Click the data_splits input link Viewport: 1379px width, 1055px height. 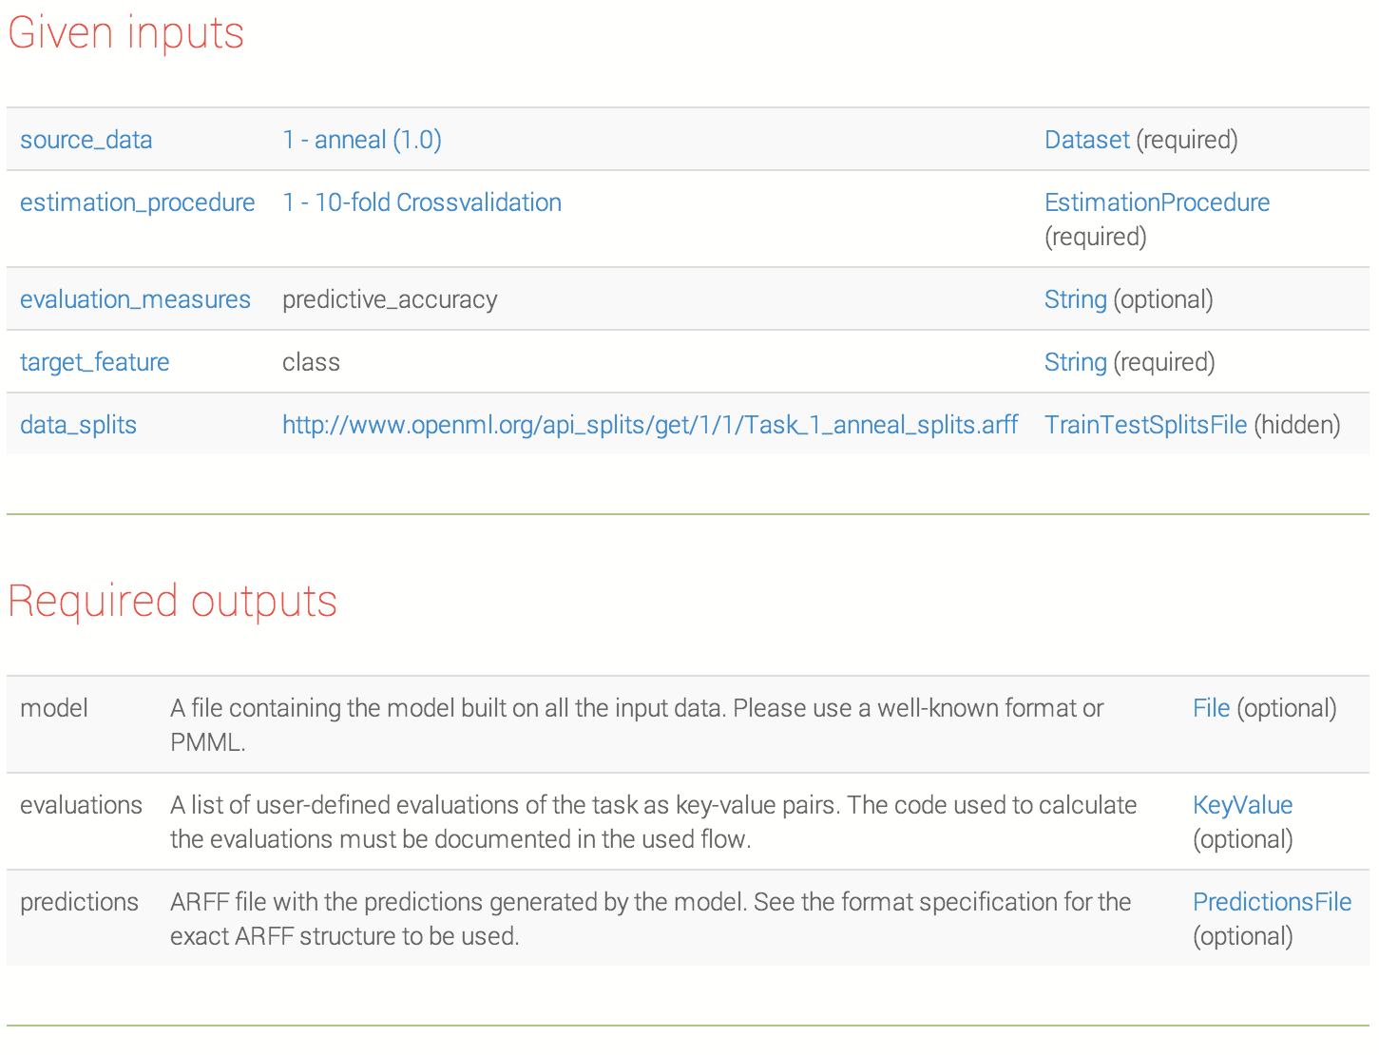[x=78, y=425]
